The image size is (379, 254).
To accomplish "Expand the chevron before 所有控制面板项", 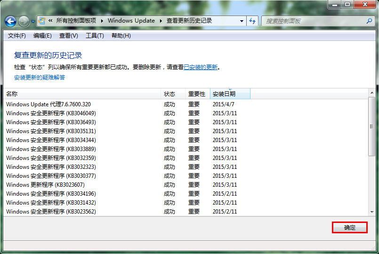I will (x=50, y=21).
